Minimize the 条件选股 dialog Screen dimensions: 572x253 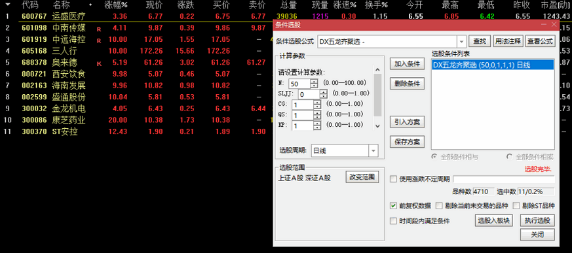pyautogui.click(x=544, y=24)
